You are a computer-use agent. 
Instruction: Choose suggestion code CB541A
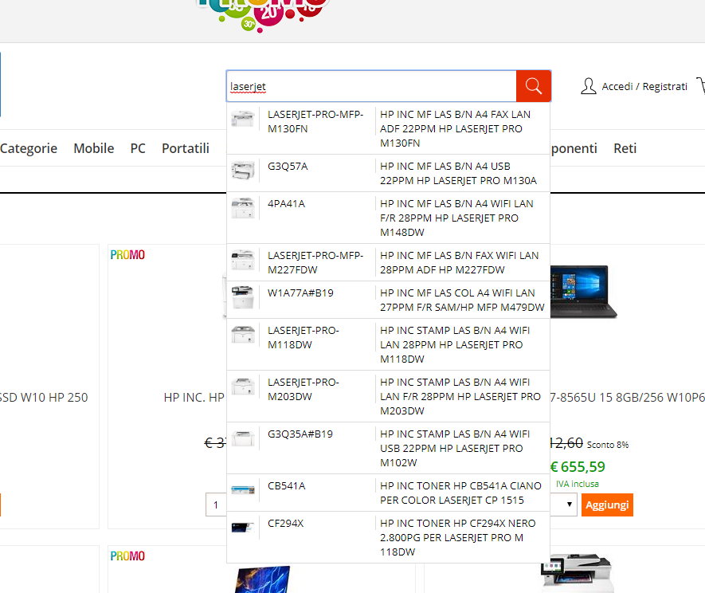(287, 485)
